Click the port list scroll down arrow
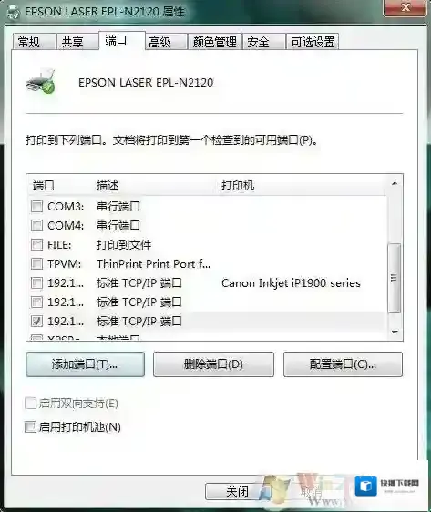The image size is (431, 512). coord(395,333)
